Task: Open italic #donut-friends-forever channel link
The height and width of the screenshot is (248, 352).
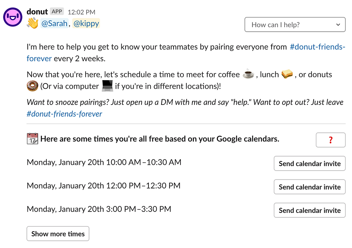Action: pos(64,114)
